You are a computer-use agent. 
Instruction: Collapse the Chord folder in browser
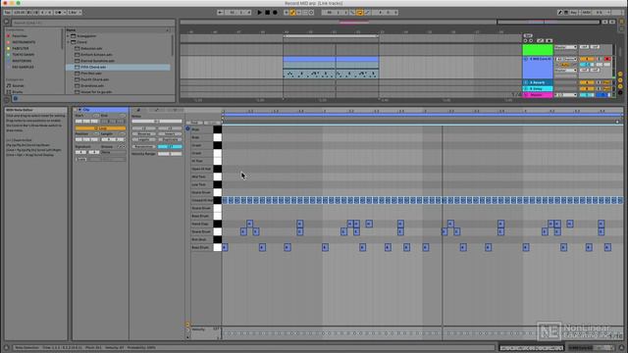[69, 42]
